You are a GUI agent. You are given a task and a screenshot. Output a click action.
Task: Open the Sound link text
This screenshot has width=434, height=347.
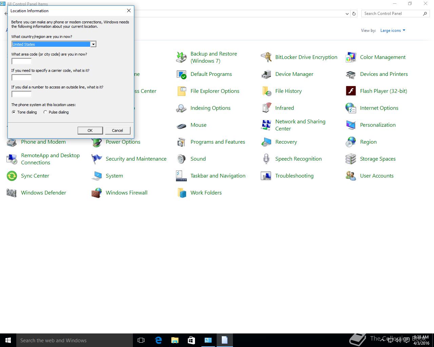[x=198, y=159]
